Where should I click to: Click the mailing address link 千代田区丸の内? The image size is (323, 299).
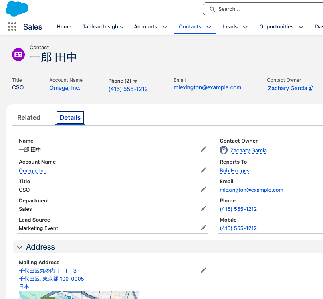tap(48, 271)
